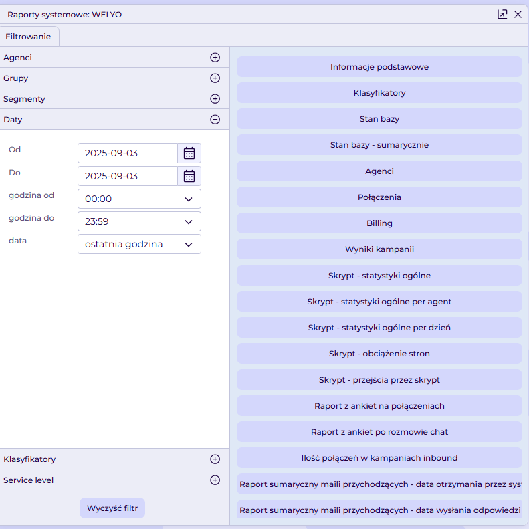Expand the Grupy filter section
The width and height of the screenshot is (529, 529).
coord(215,78)
